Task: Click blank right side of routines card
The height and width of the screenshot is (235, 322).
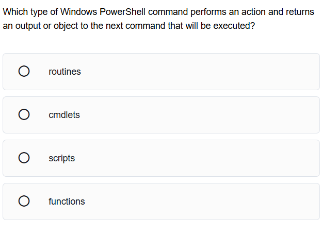Action: 232,72
